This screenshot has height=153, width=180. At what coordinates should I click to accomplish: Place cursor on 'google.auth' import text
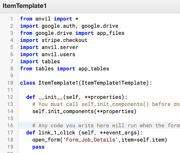(58, 26)
